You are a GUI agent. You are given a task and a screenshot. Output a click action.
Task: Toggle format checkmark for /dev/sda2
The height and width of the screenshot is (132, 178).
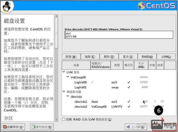tap(129, 106)
